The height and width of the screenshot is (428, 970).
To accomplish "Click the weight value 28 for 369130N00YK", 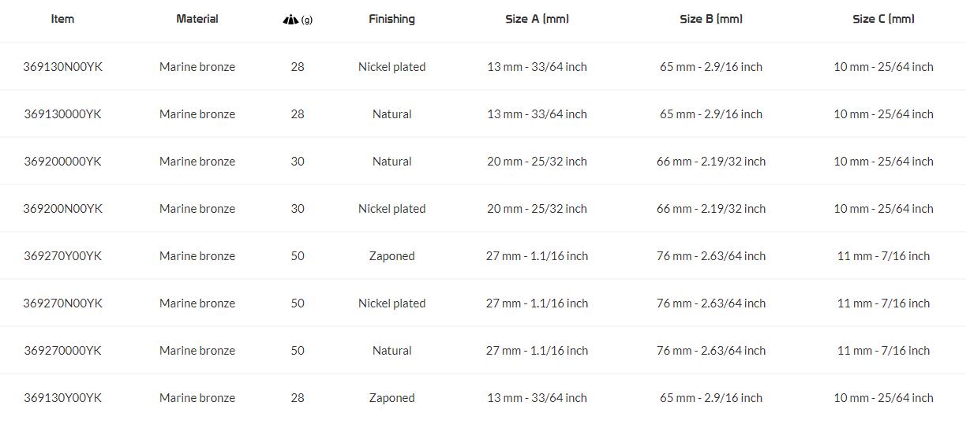I will (297, 67).
